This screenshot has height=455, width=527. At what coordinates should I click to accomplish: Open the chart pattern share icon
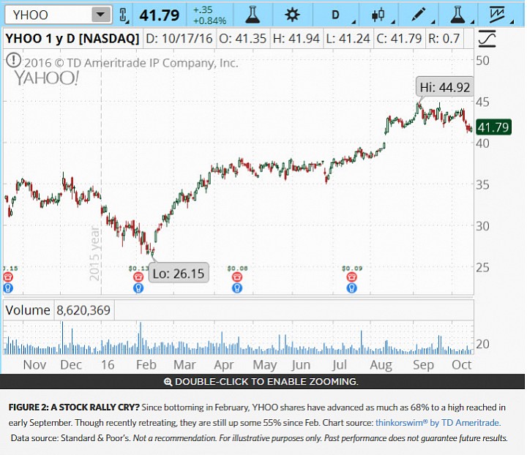click(x=498, y=15)
